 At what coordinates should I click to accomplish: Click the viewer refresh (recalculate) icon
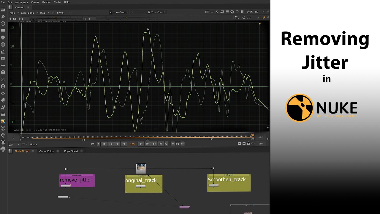232,12
